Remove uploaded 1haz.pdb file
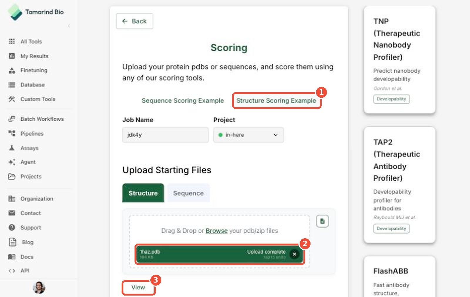470x297 pixels. click(x=294, y=254)
